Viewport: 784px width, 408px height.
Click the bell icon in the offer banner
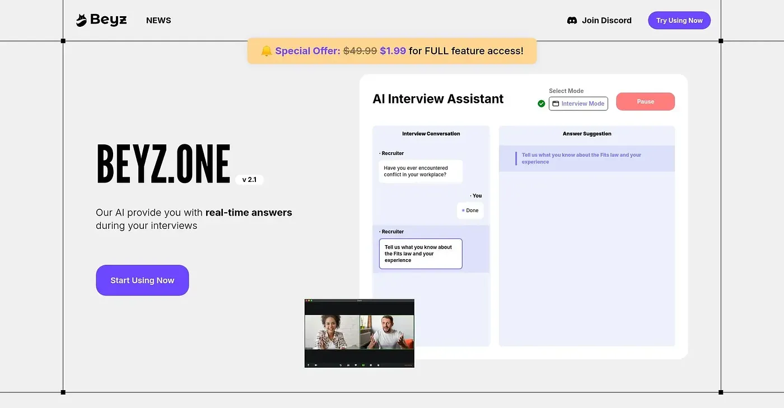click(x=267, y=51)
